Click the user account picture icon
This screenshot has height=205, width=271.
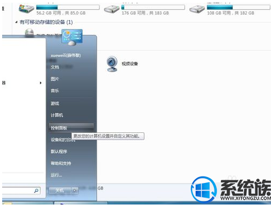coord(72,37)
